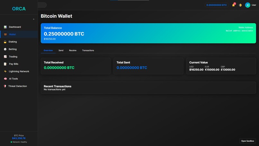Toggle the theme switch icon

click(240, 5)
